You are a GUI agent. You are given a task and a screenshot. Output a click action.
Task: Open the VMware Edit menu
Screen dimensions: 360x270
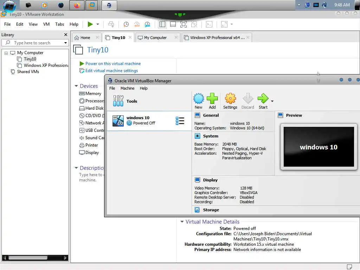(20, 24)
